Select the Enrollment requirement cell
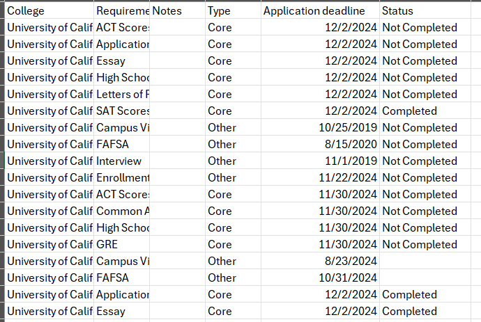 (123, 178)
